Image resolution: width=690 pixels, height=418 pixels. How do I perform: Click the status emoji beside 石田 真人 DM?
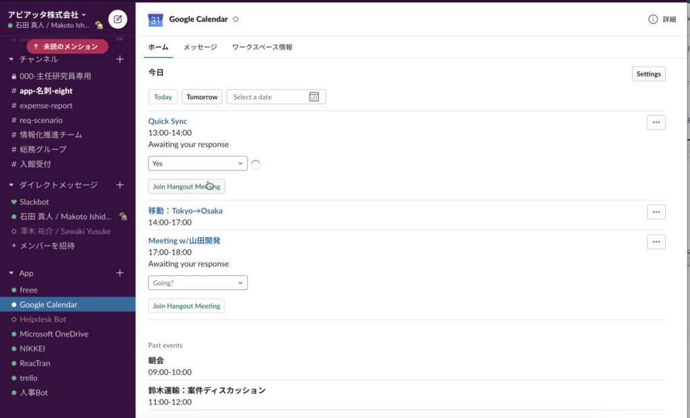click(123, 216)
